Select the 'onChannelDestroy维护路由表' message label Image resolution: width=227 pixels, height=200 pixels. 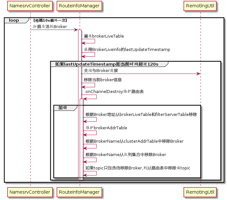[114, 91]
